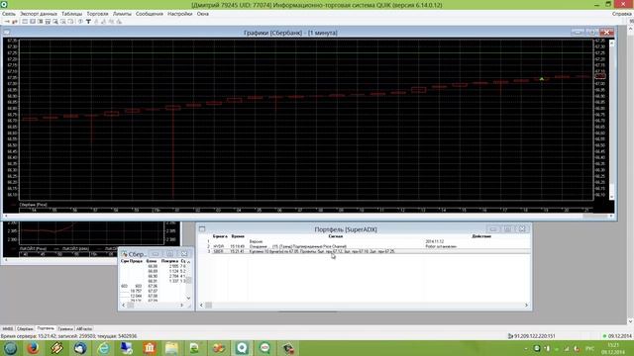Click the Сбер order book window icon
Viewport: 634px width, 356px height.
[124, 254]
